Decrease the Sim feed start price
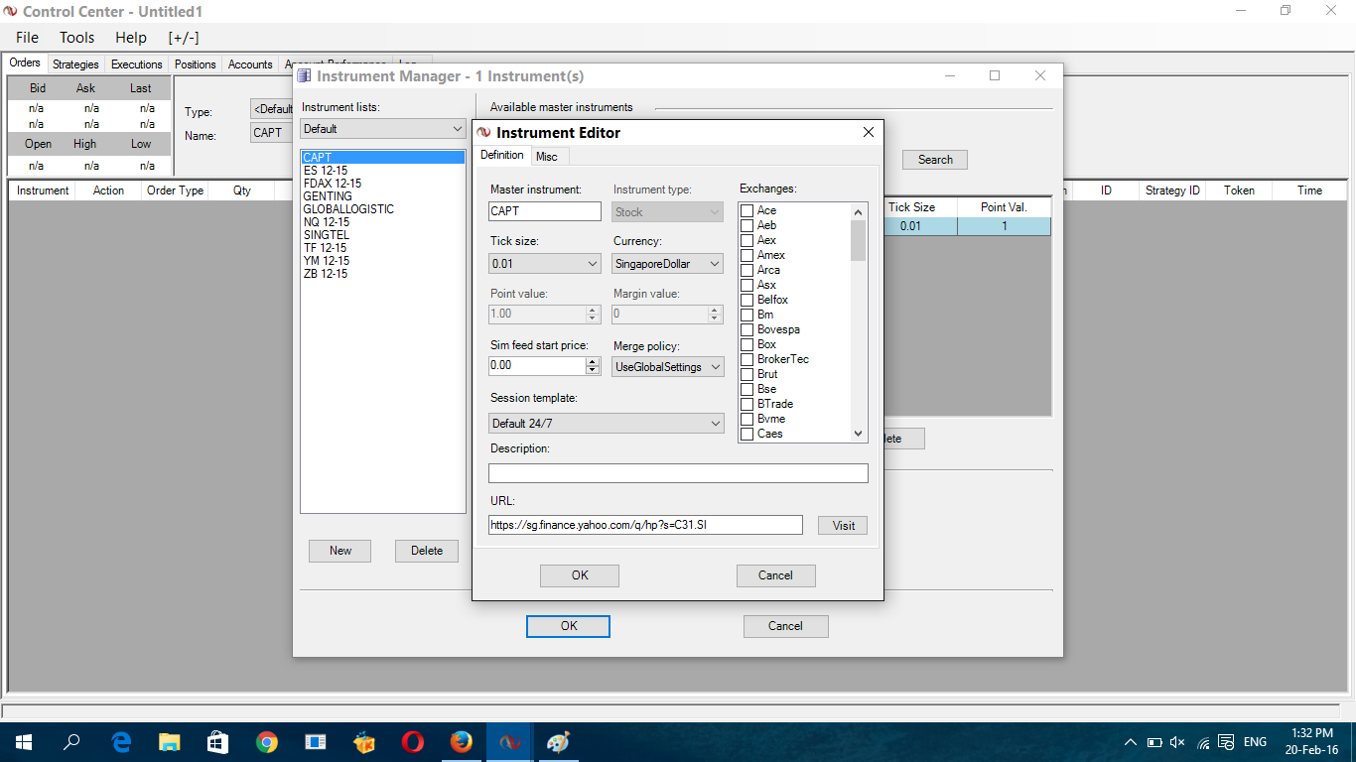 [x=593, y=370]
